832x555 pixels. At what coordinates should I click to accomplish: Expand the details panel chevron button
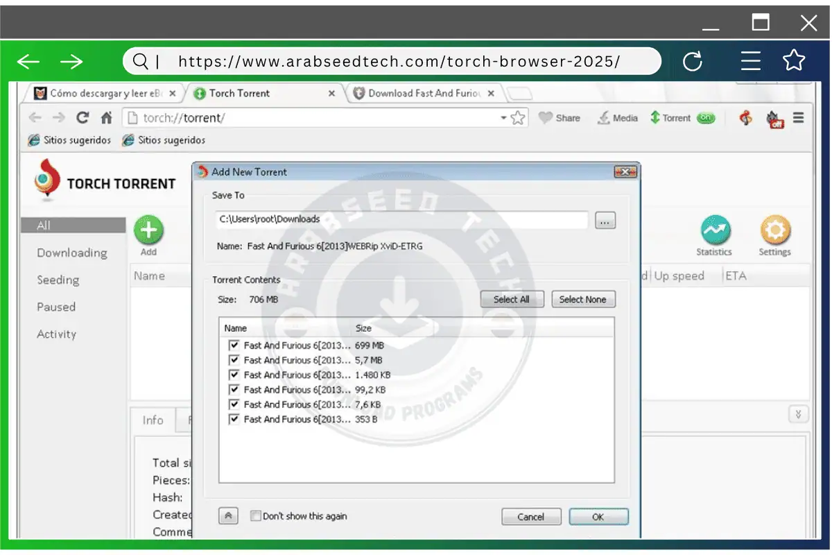pyautogui.click(x=798, y=414)
